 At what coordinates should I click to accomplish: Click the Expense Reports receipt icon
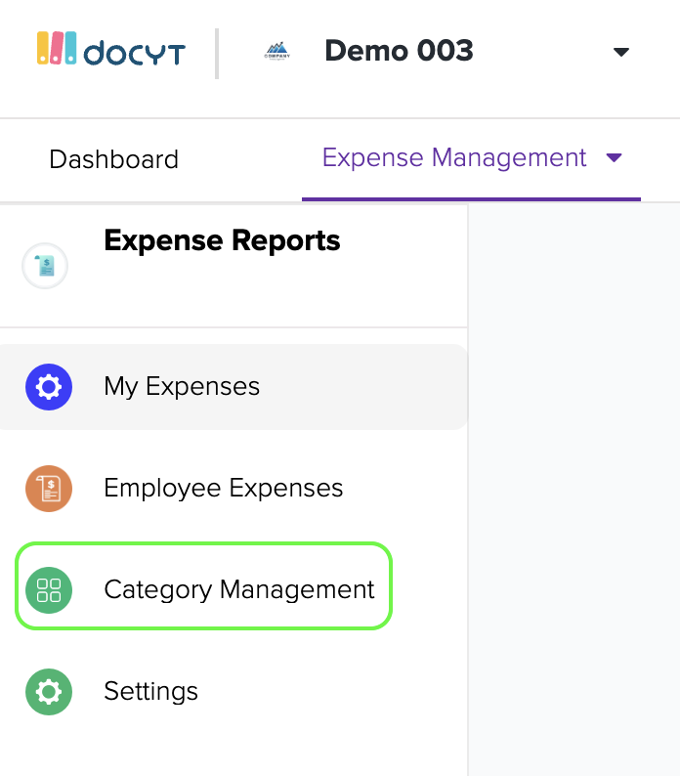(x=45, y=265)
